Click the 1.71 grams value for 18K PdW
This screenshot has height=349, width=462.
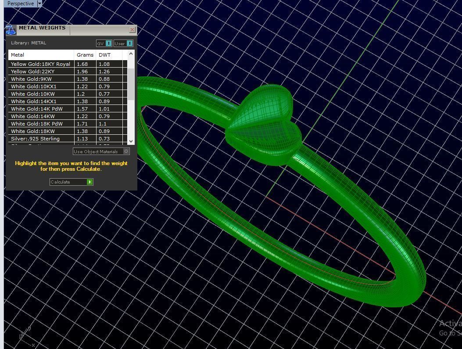click(82, 123)
